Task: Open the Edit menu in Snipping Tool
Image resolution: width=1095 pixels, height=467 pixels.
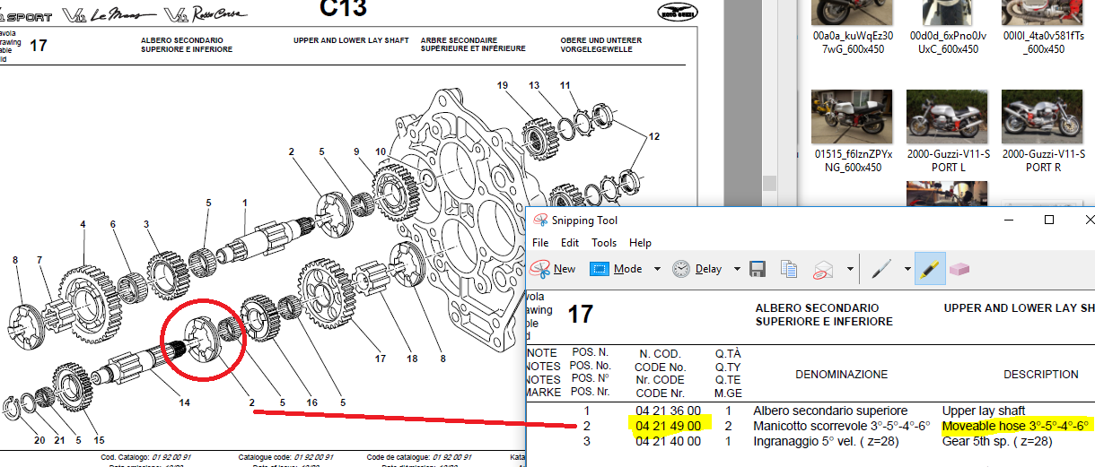Action: point(570,243)
